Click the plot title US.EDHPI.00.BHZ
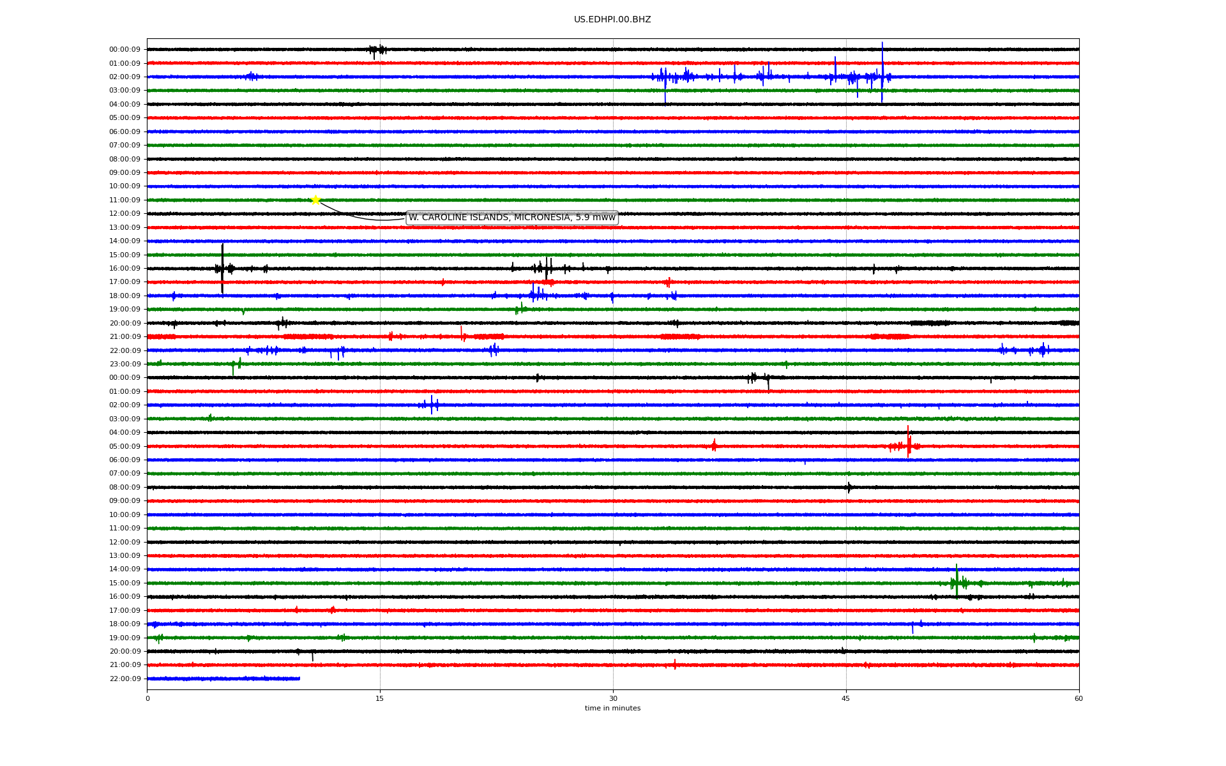 point(612,20)
